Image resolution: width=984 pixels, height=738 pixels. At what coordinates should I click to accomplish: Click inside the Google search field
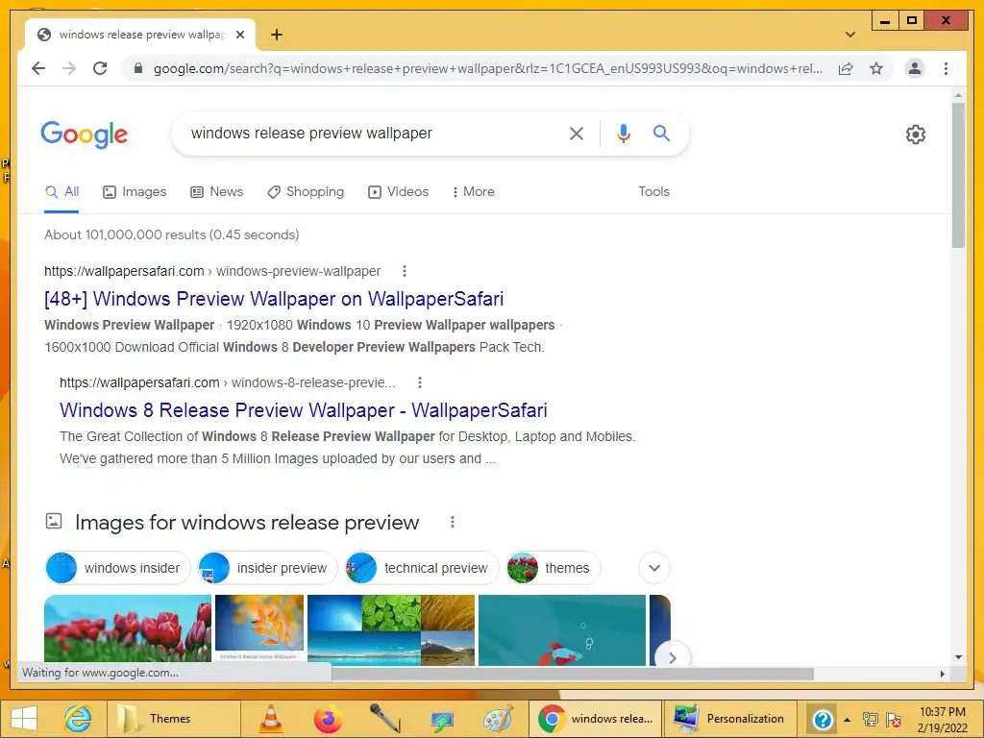tap(377, 133)
